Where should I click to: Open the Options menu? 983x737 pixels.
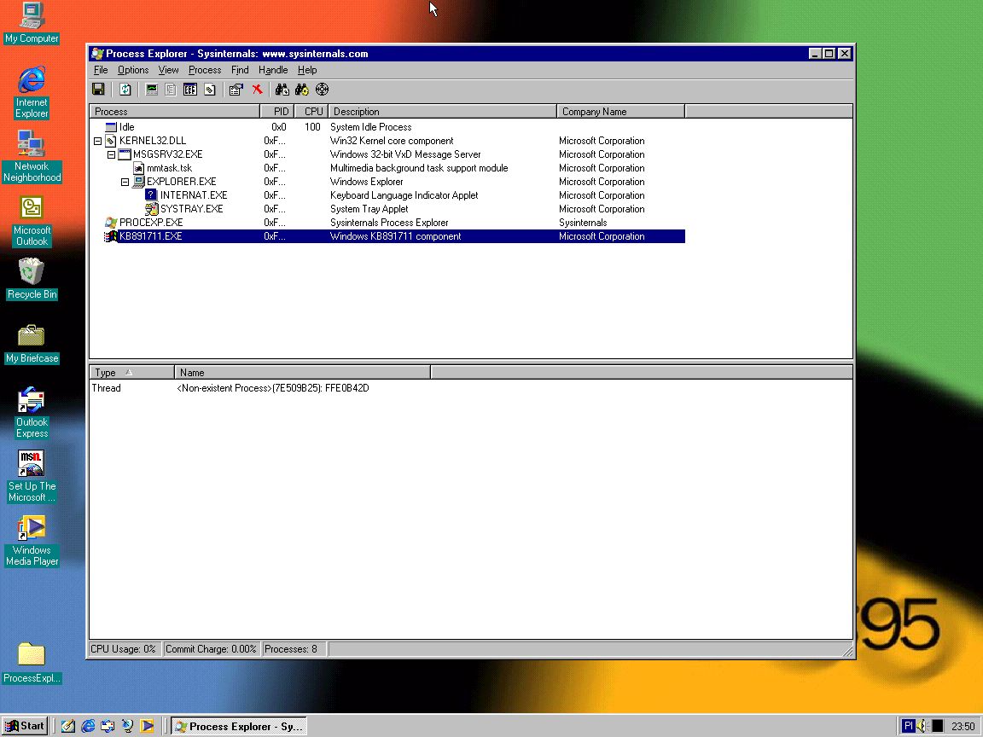point(133,70)
